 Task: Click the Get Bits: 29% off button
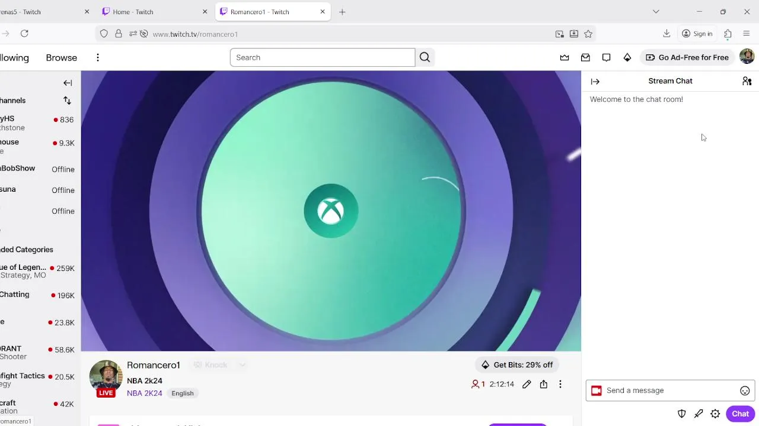tap(517, 365)
